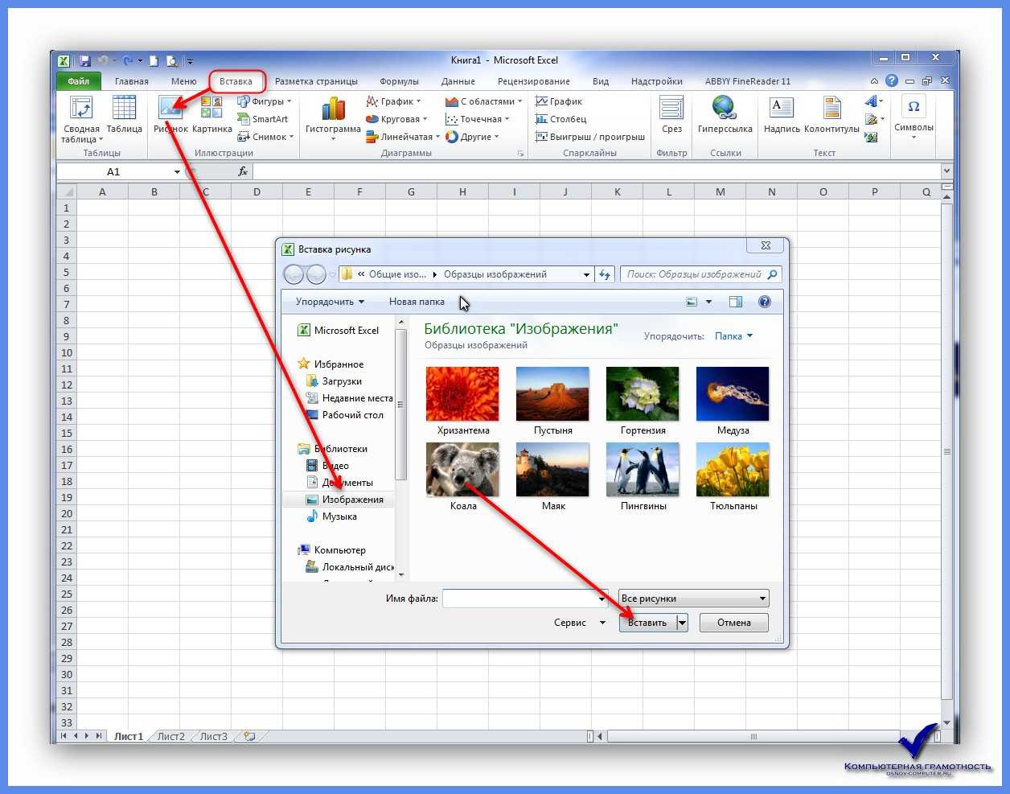Open the Упорядочить menu in the dialog

click(x=330, y=302)
